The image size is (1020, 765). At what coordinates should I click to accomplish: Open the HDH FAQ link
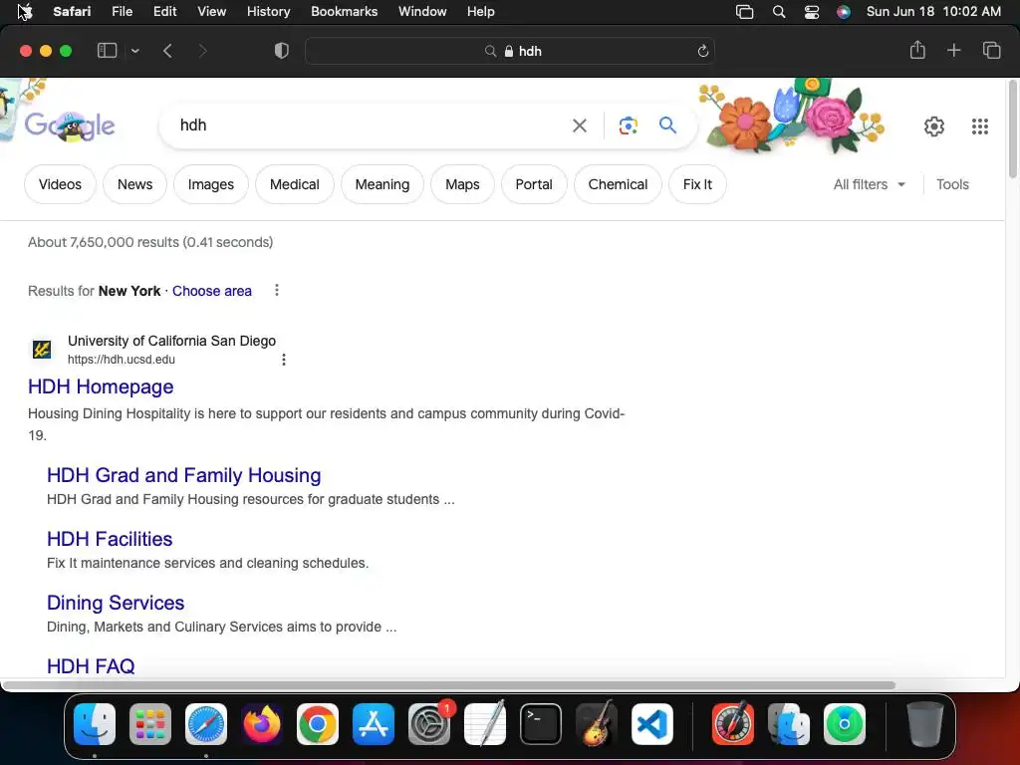coord(91,666)
